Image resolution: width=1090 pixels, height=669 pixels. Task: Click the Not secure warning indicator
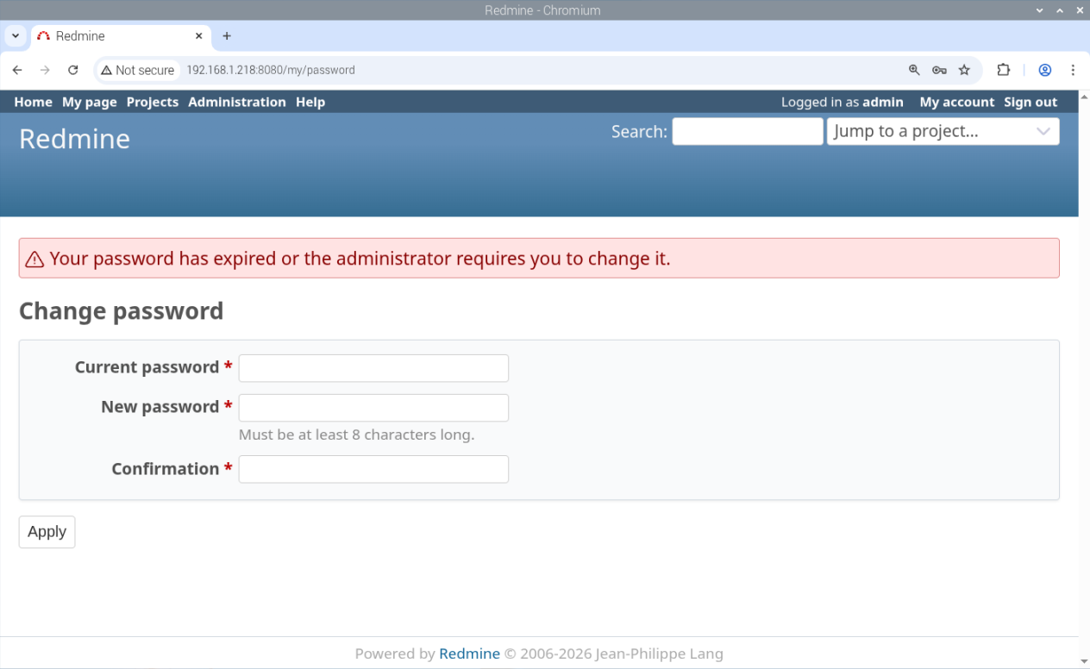point(136,70)
